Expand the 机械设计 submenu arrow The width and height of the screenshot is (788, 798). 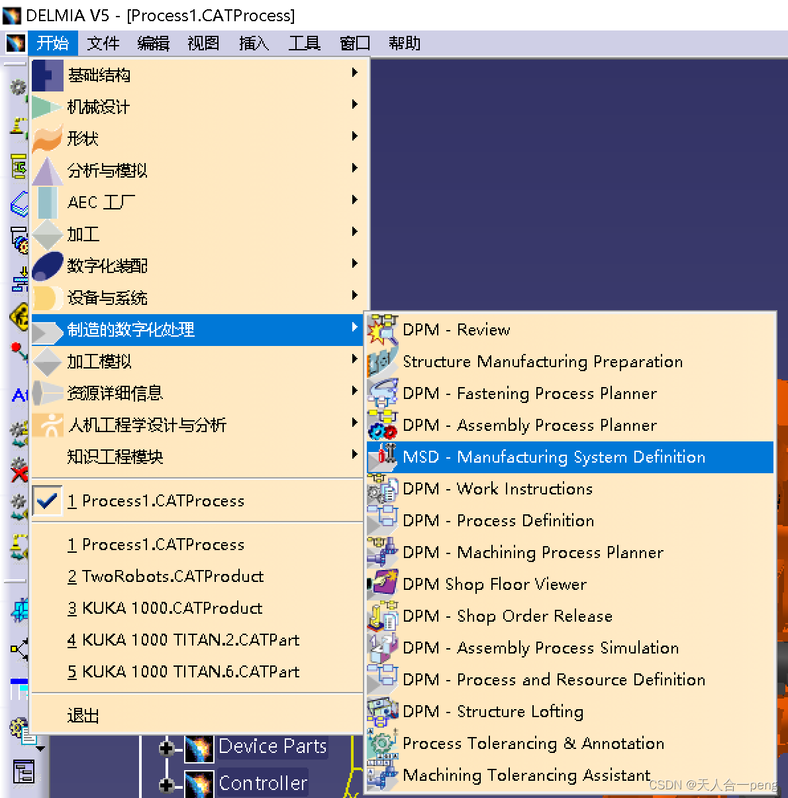(x=355, y=104)
